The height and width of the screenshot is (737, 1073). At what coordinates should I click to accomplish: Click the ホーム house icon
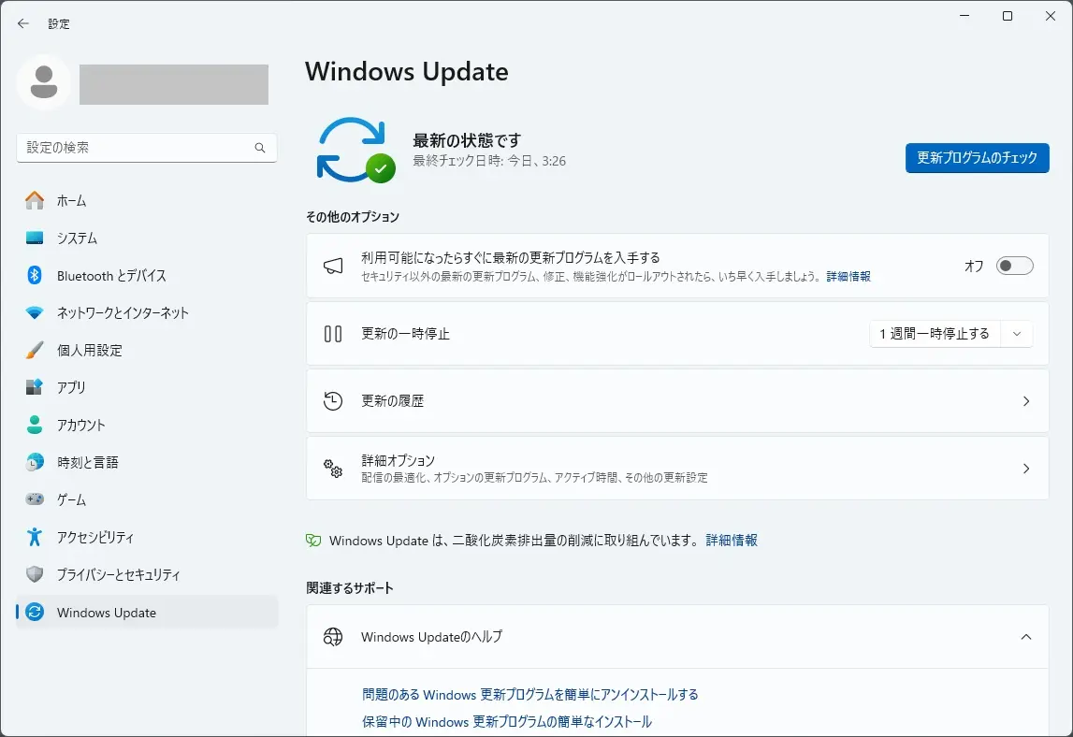35,200
